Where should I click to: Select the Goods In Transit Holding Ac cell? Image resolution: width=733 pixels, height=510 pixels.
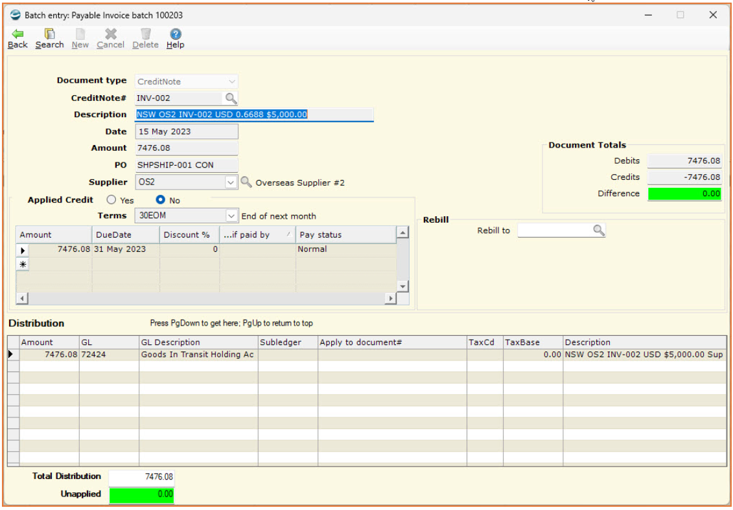198,355
